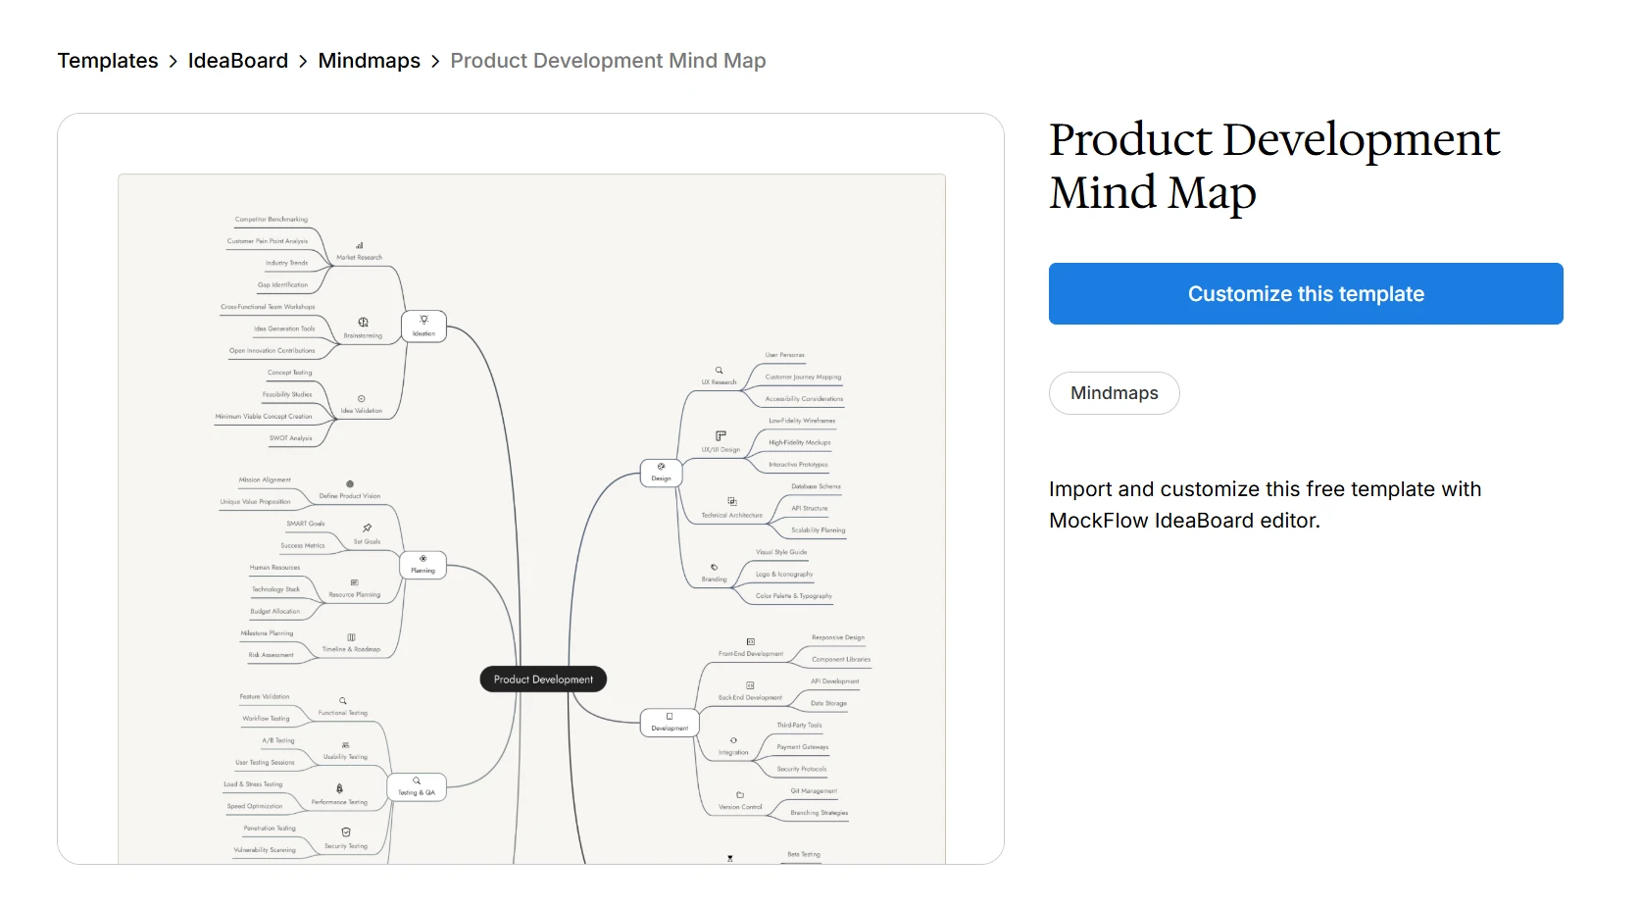
Task: Click the central Product Development node
Action: click(x=543, y=680)
